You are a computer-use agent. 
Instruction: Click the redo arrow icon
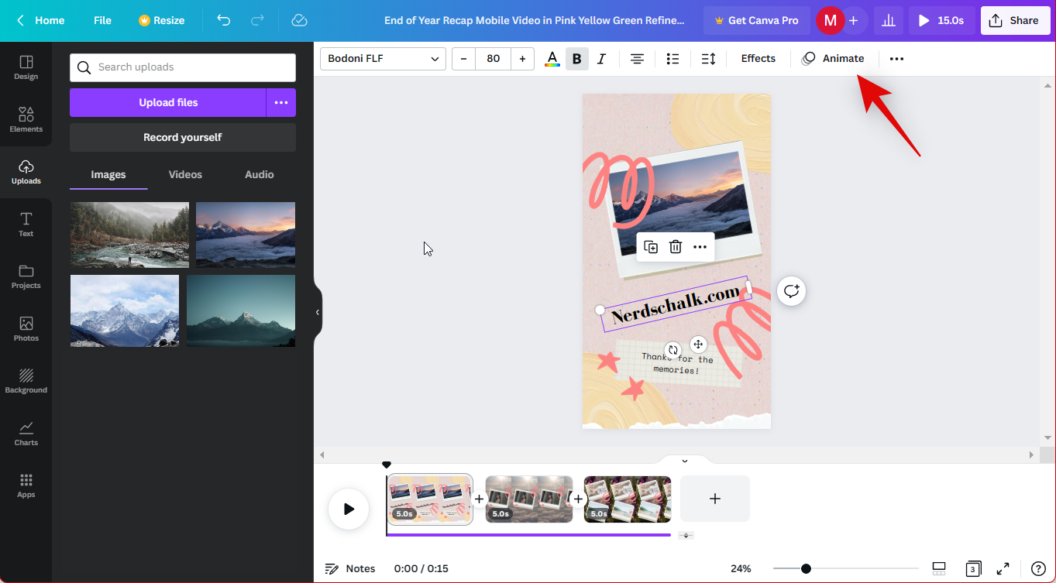[x=258, y=20]
